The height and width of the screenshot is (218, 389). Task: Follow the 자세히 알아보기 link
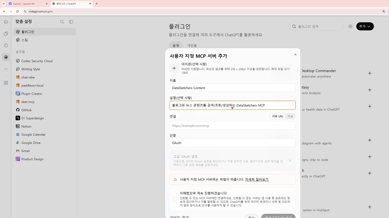257,179
